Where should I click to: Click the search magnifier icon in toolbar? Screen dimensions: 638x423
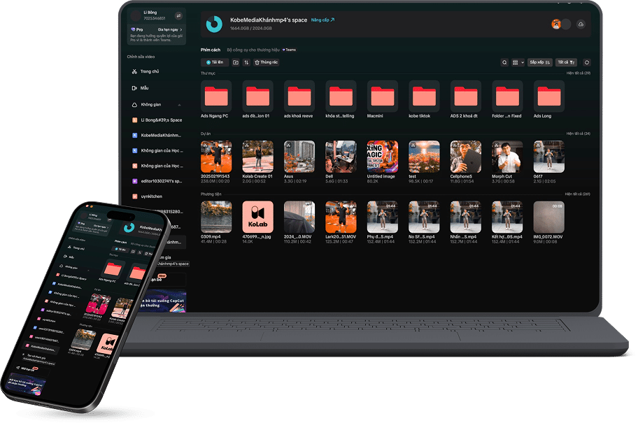[x=504, y=62]
